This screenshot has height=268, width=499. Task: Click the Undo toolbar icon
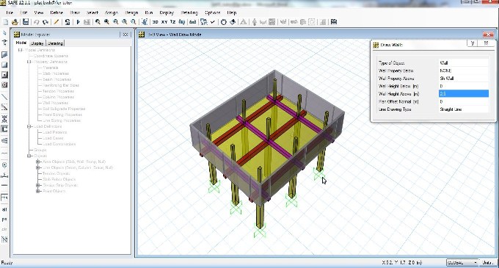coord(36,22)
